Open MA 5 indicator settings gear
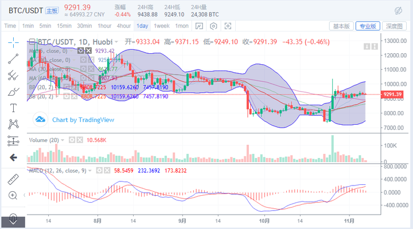The width and height of the screenshot is (413, 229). pyautogui.click(x=81, y=51)
